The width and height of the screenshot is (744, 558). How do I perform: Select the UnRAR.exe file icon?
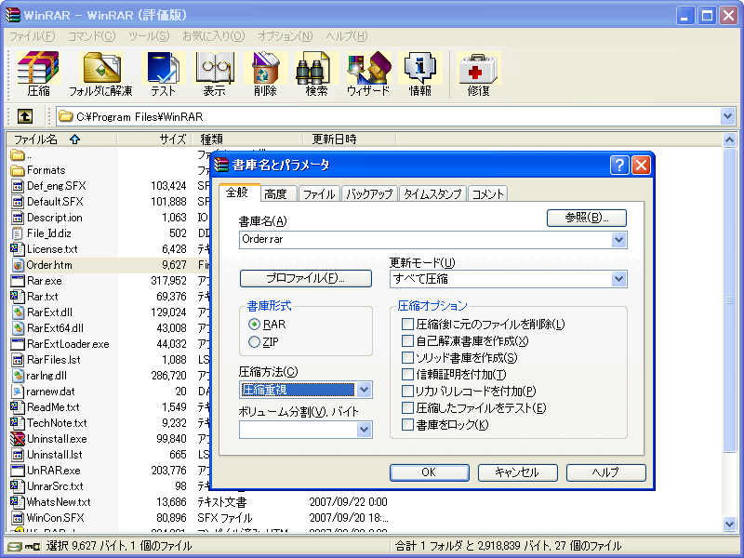tap(18, 471)
